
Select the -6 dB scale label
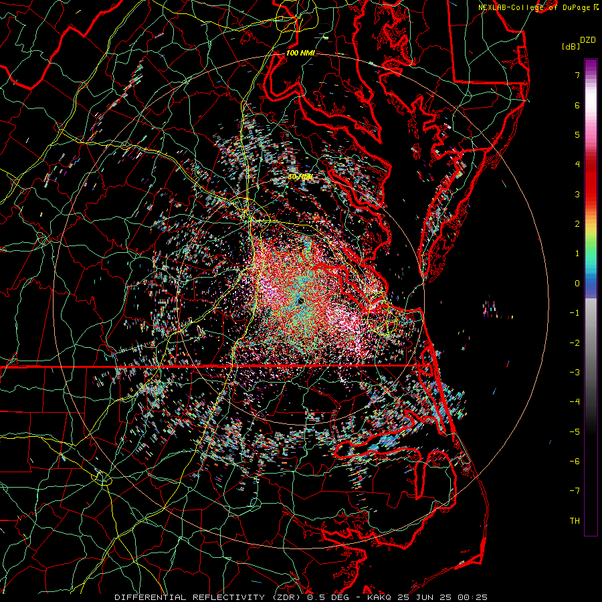pyautogui.click(x=575, y=462)
